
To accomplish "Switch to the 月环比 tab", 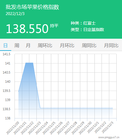I will [x=67, y=45].
